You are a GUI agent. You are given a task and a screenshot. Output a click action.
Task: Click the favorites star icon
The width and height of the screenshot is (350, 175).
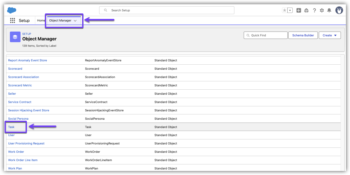tap(285, 10)
